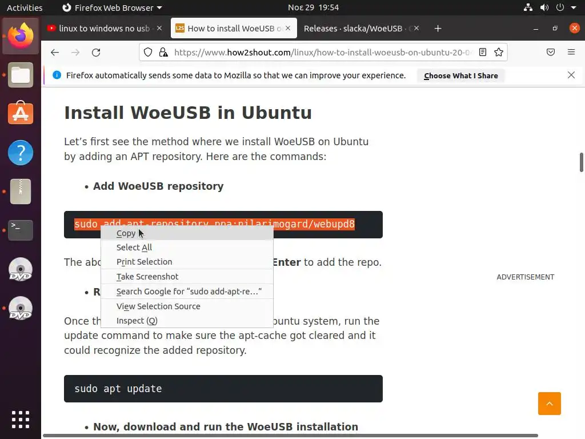Choose Copy from the context menu

187,233
